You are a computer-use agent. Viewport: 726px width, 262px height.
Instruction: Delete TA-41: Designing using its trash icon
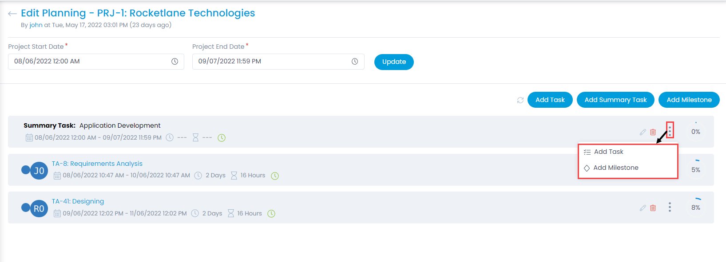point(653,207)
